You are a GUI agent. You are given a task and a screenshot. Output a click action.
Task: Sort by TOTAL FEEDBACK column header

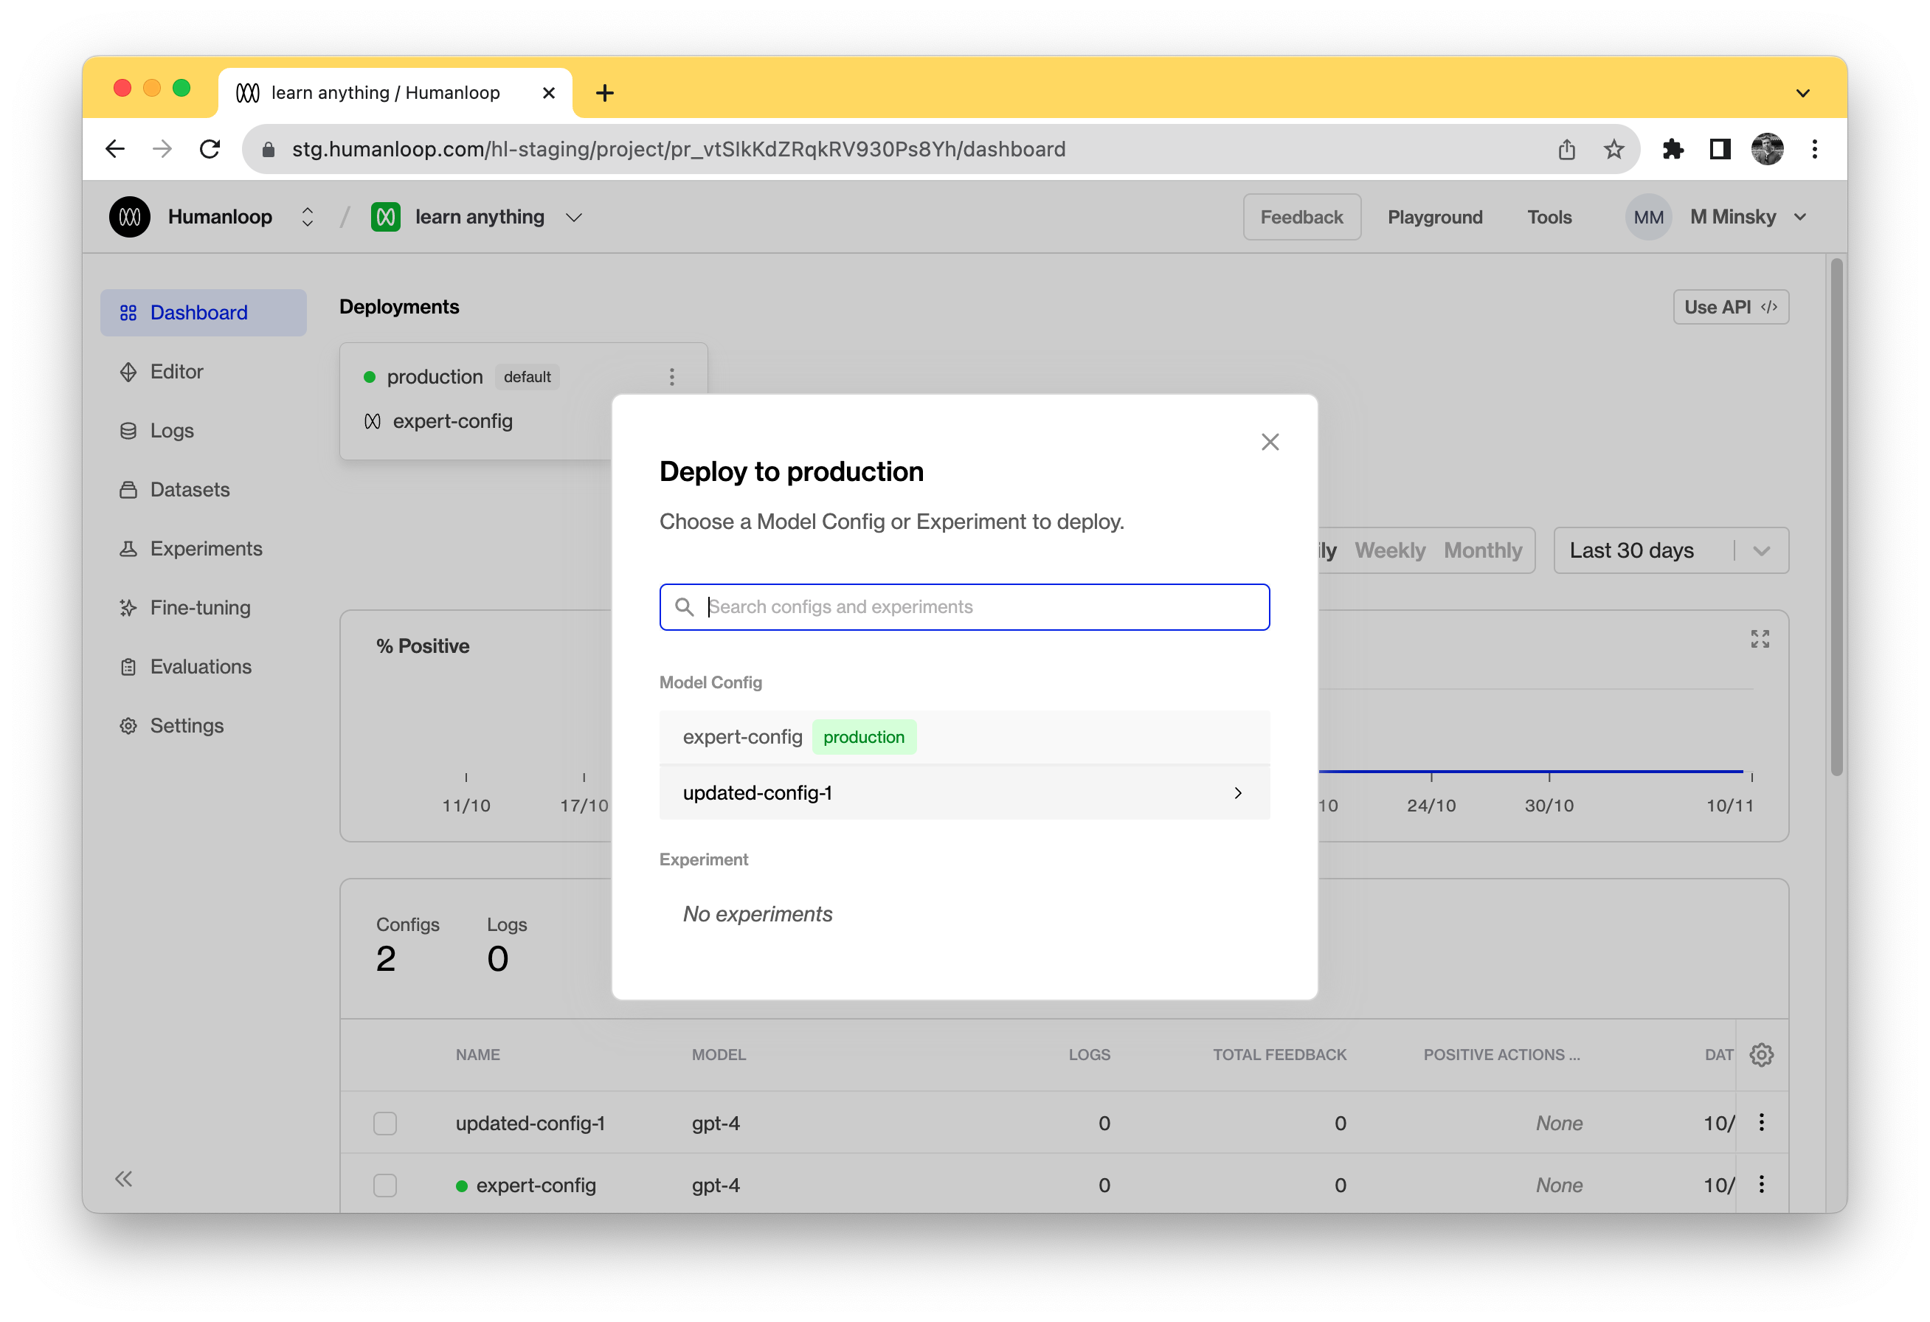pos(1279,1055)
